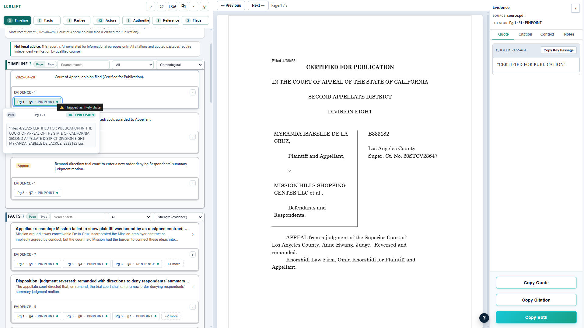This screenshot has width=584, height=328.
Task: Switch Facts grouping to Type
Action: click(44, 217)
